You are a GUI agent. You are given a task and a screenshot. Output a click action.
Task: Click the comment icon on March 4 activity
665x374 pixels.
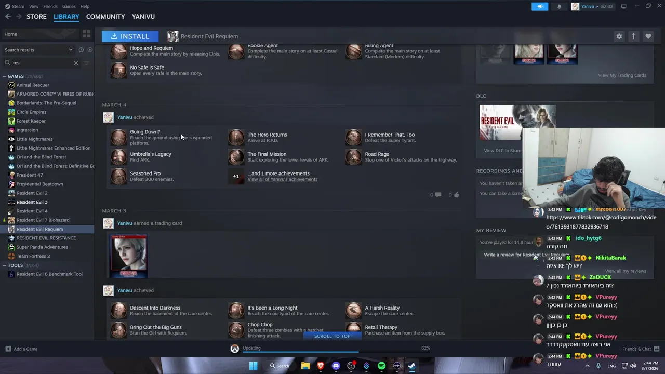tap(437, 195)
